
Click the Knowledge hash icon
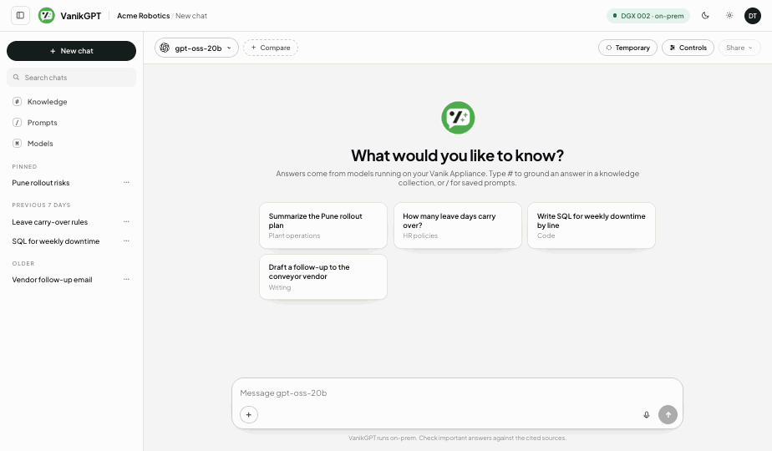[18, 102]
